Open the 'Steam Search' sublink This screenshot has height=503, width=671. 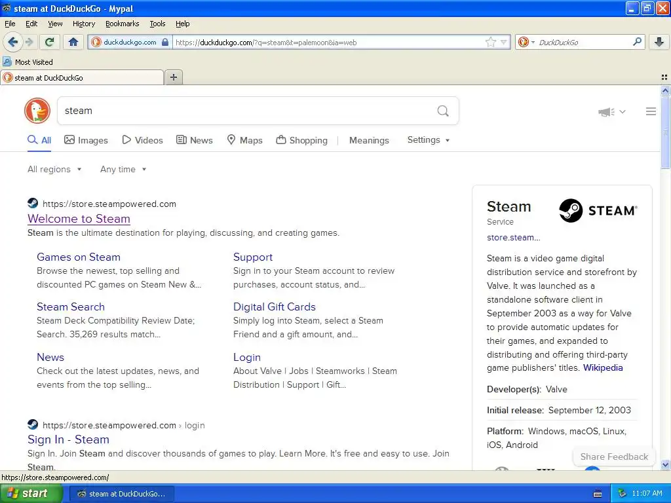click(71, 307)
